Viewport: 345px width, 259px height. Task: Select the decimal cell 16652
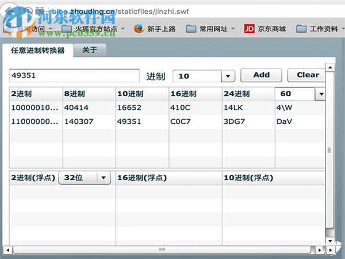(143, 108)
